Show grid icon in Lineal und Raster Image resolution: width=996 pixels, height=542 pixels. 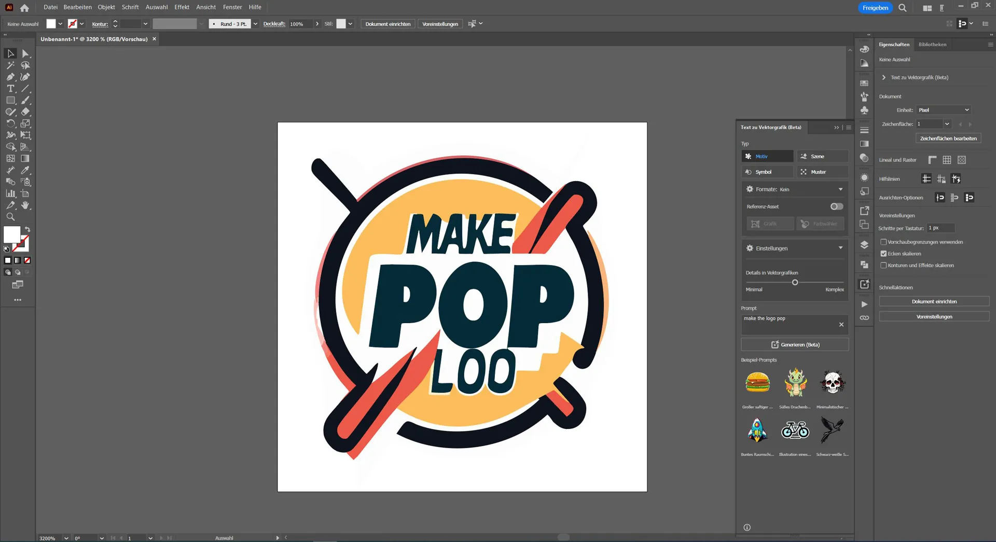[x=947, y=160]
